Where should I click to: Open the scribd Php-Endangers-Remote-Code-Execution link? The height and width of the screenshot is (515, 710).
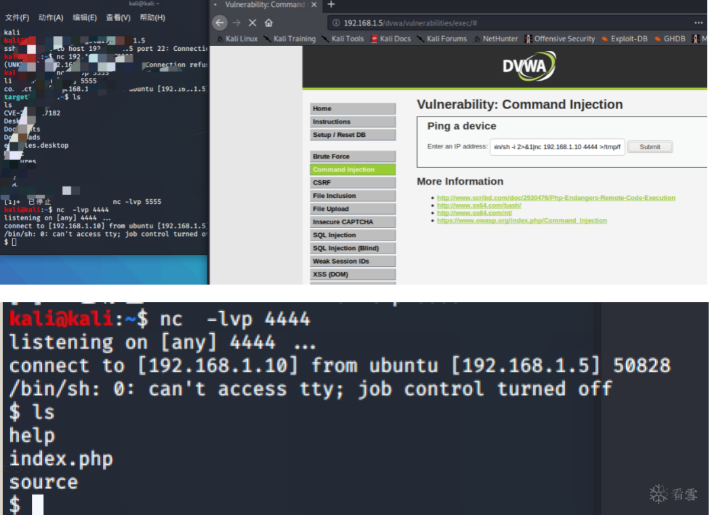pyautogui.click(x=556, y=198)
